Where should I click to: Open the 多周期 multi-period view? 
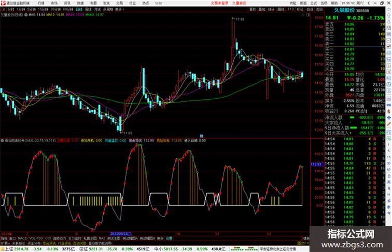[108, 9]
